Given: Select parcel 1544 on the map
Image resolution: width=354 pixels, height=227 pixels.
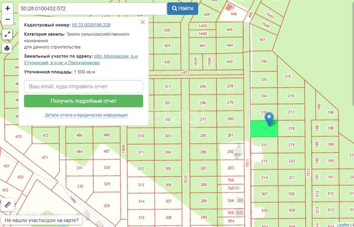Looking at the screenshot, I should click(x=266, y=25).
